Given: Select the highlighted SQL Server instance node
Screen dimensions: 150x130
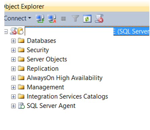Looking at the screenshot, I should tap(87, 31).
